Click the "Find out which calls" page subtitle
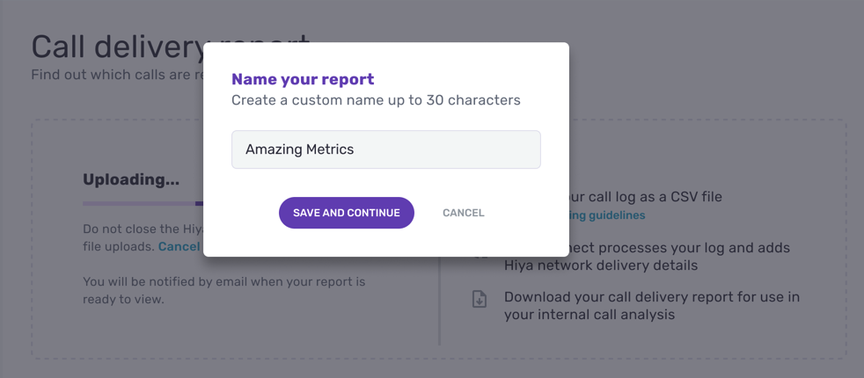 tap(116, 76)
